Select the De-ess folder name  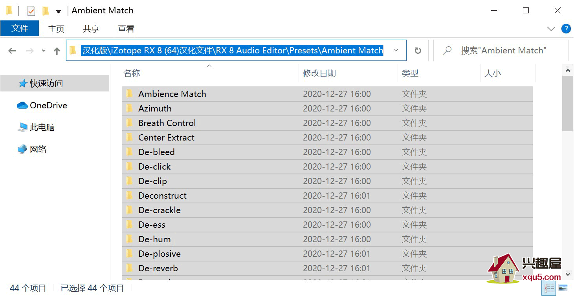click(152, 225)
